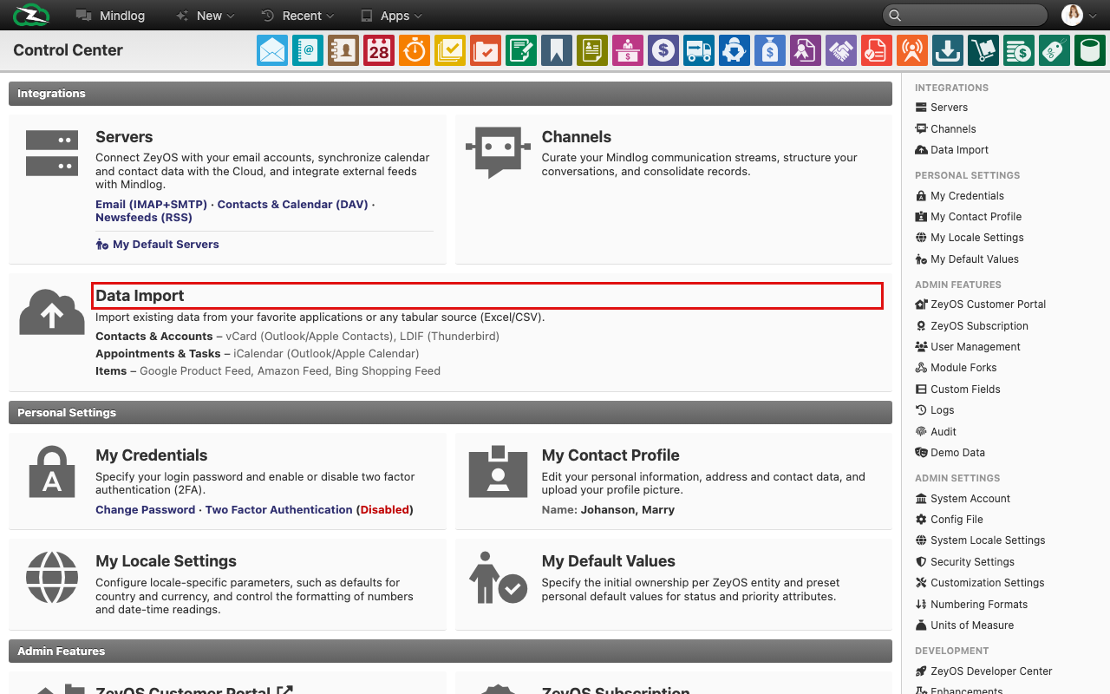Open the green coin stack icon
1110x694 pixels.
point(1019,50)
